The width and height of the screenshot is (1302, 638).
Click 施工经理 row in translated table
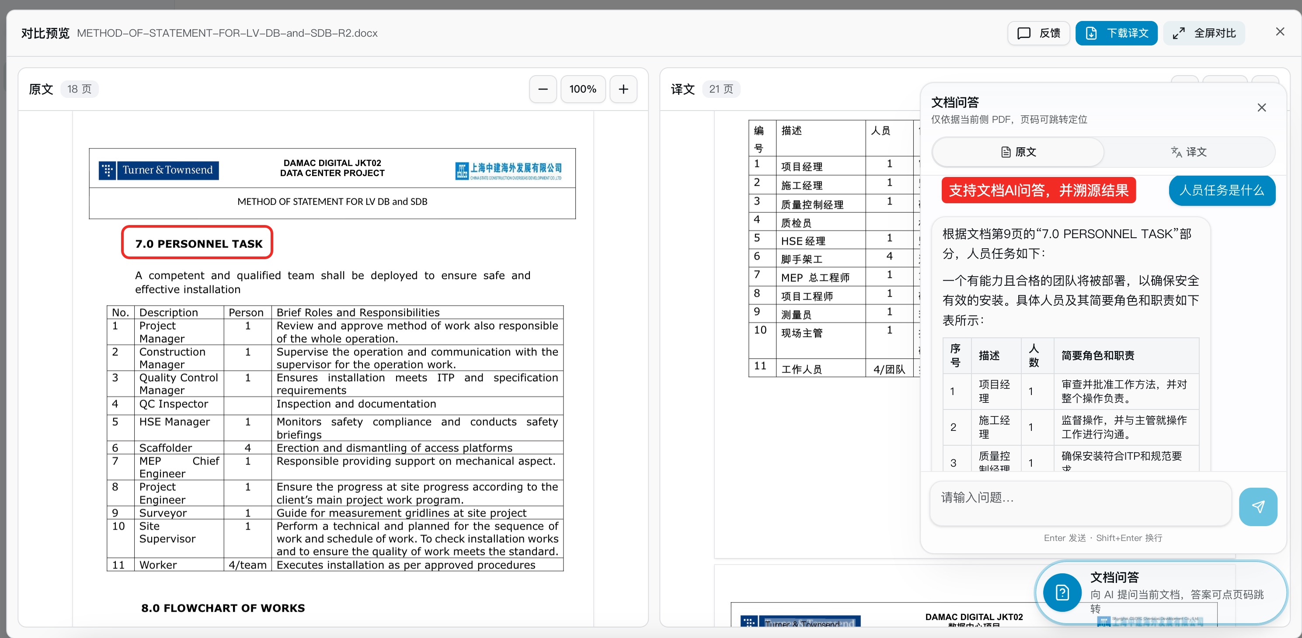coord(834,185)
